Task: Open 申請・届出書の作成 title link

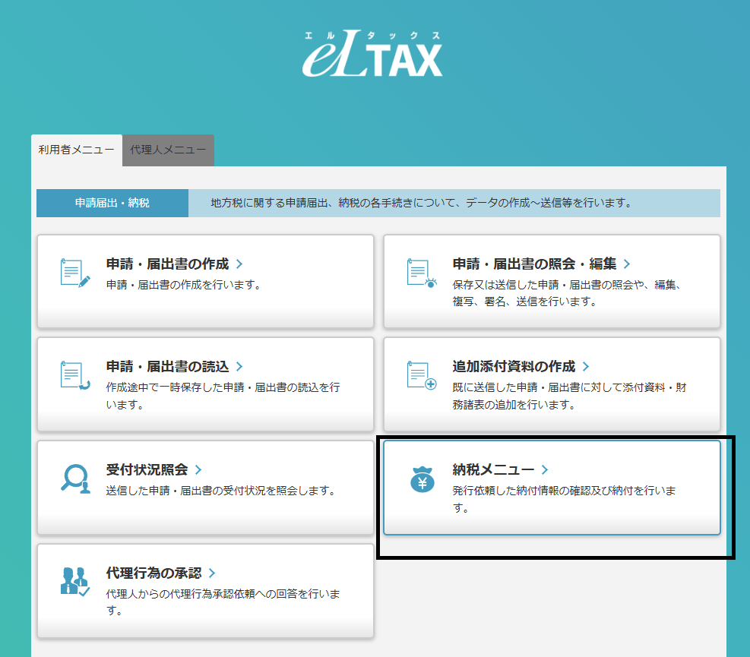Action: pos(167,264)
